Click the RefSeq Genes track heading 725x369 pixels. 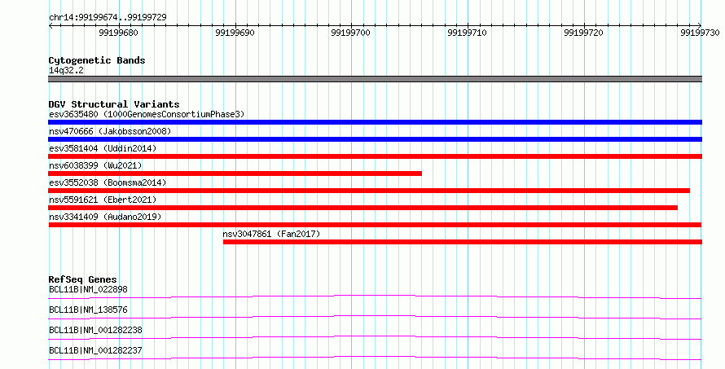click(82, 279)
